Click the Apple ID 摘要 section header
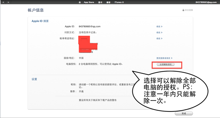 point(40,21)
